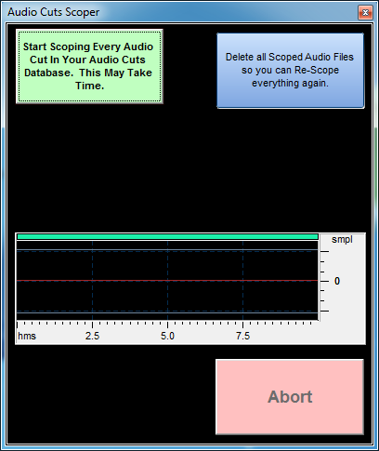Click the 7.5 mark on the time ruler
Viewport: 379px width, 451px height.
(x=242, y=336)
